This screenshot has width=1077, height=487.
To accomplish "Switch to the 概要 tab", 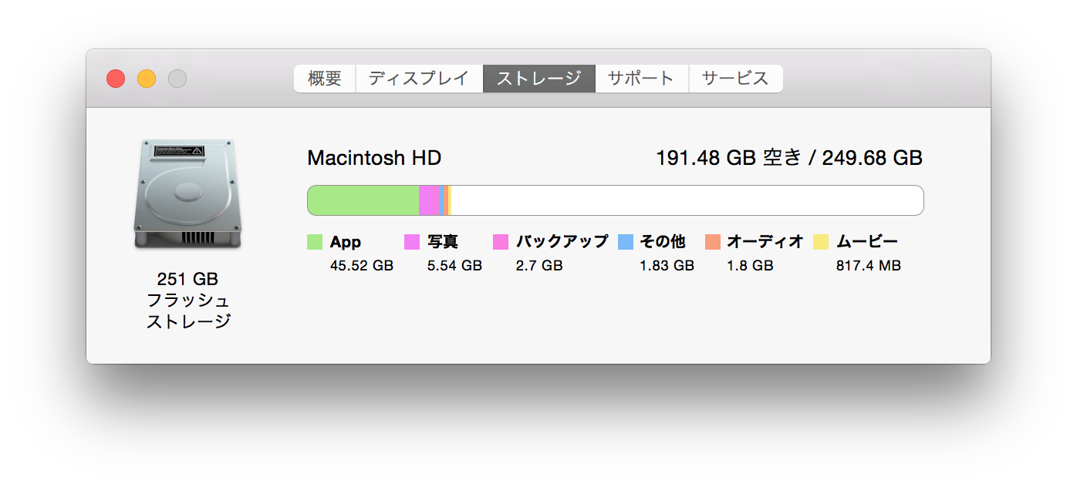I will click(x=324, y=79).
